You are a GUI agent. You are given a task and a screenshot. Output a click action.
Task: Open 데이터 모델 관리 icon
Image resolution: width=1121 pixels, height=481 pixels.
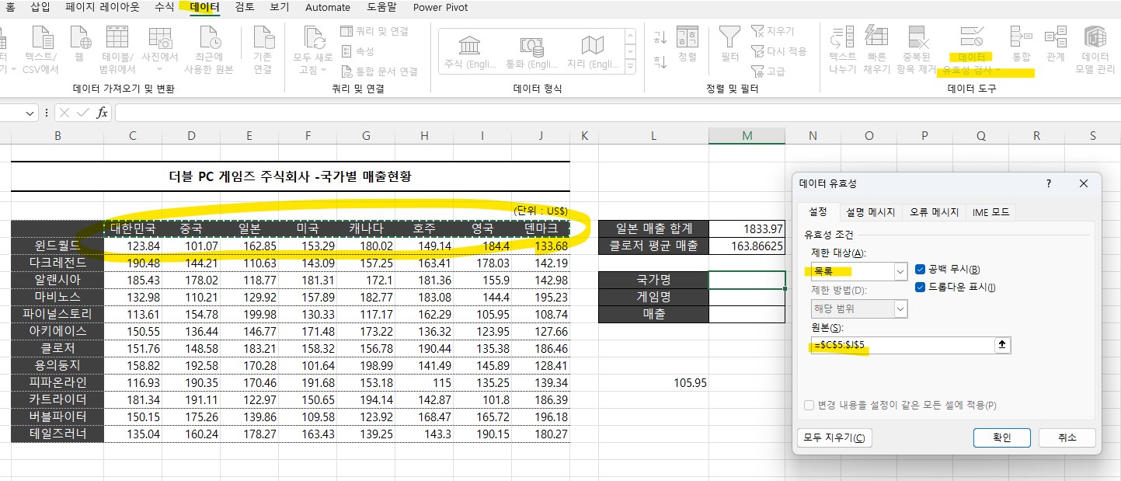(x=1095, y=37)
